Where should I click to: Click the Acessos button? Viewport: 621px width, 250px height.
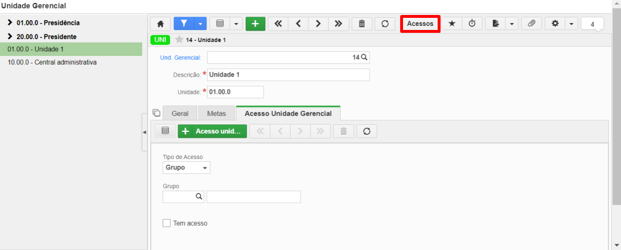pyautogui.click(x=420, y=24)
